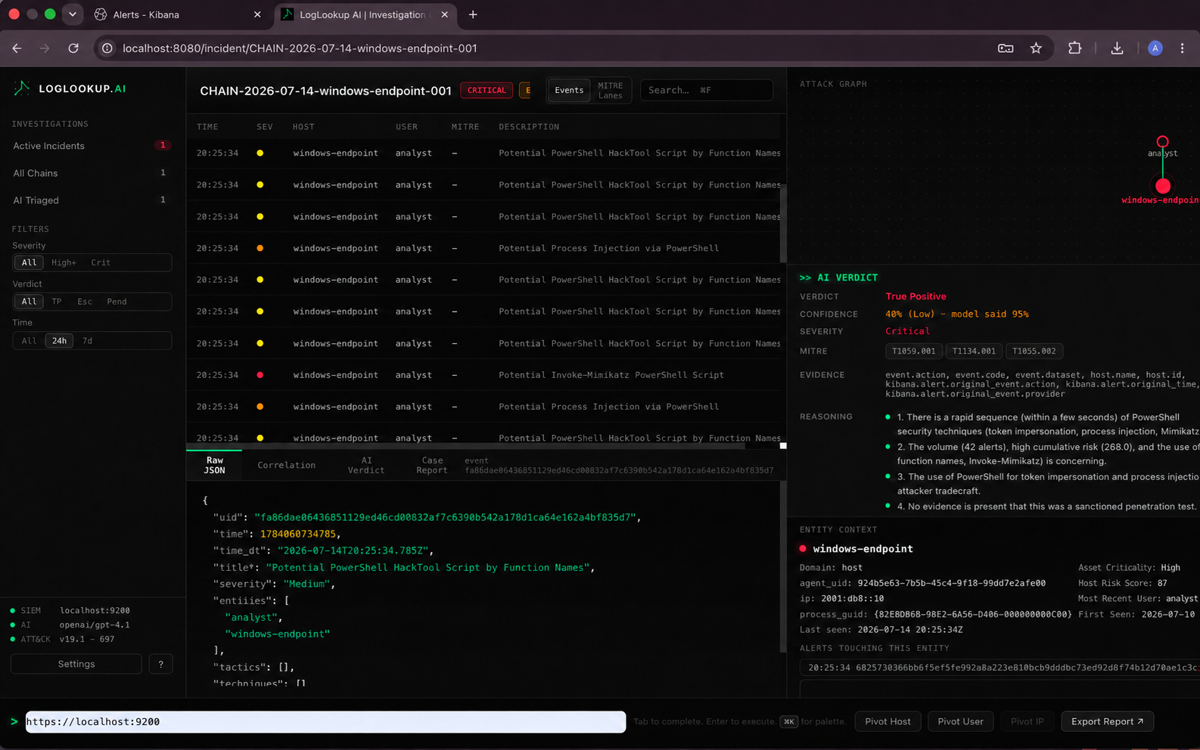Click the question mark help button
The width and height of the screenshot is (1200, 750).
tap(160, 664)
